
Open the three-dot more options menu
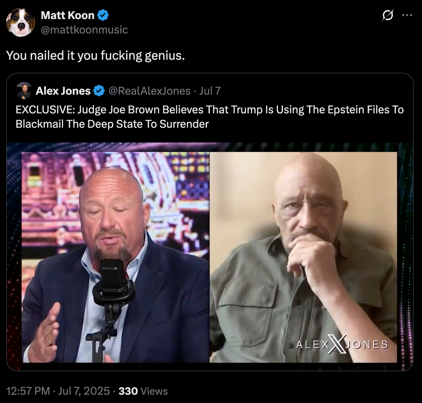pos(407,15)
